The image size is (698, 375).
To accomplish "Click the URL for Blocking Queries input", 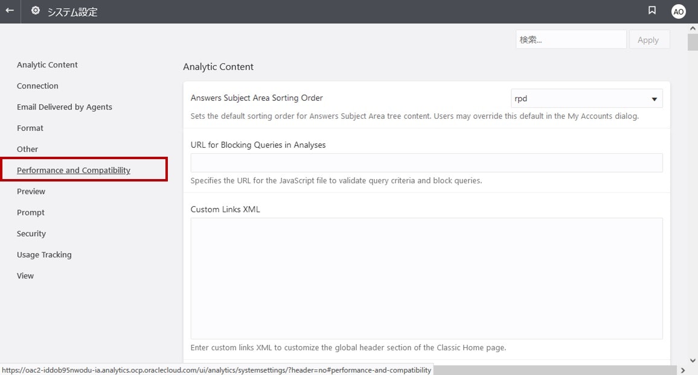I will coord(426,163).
